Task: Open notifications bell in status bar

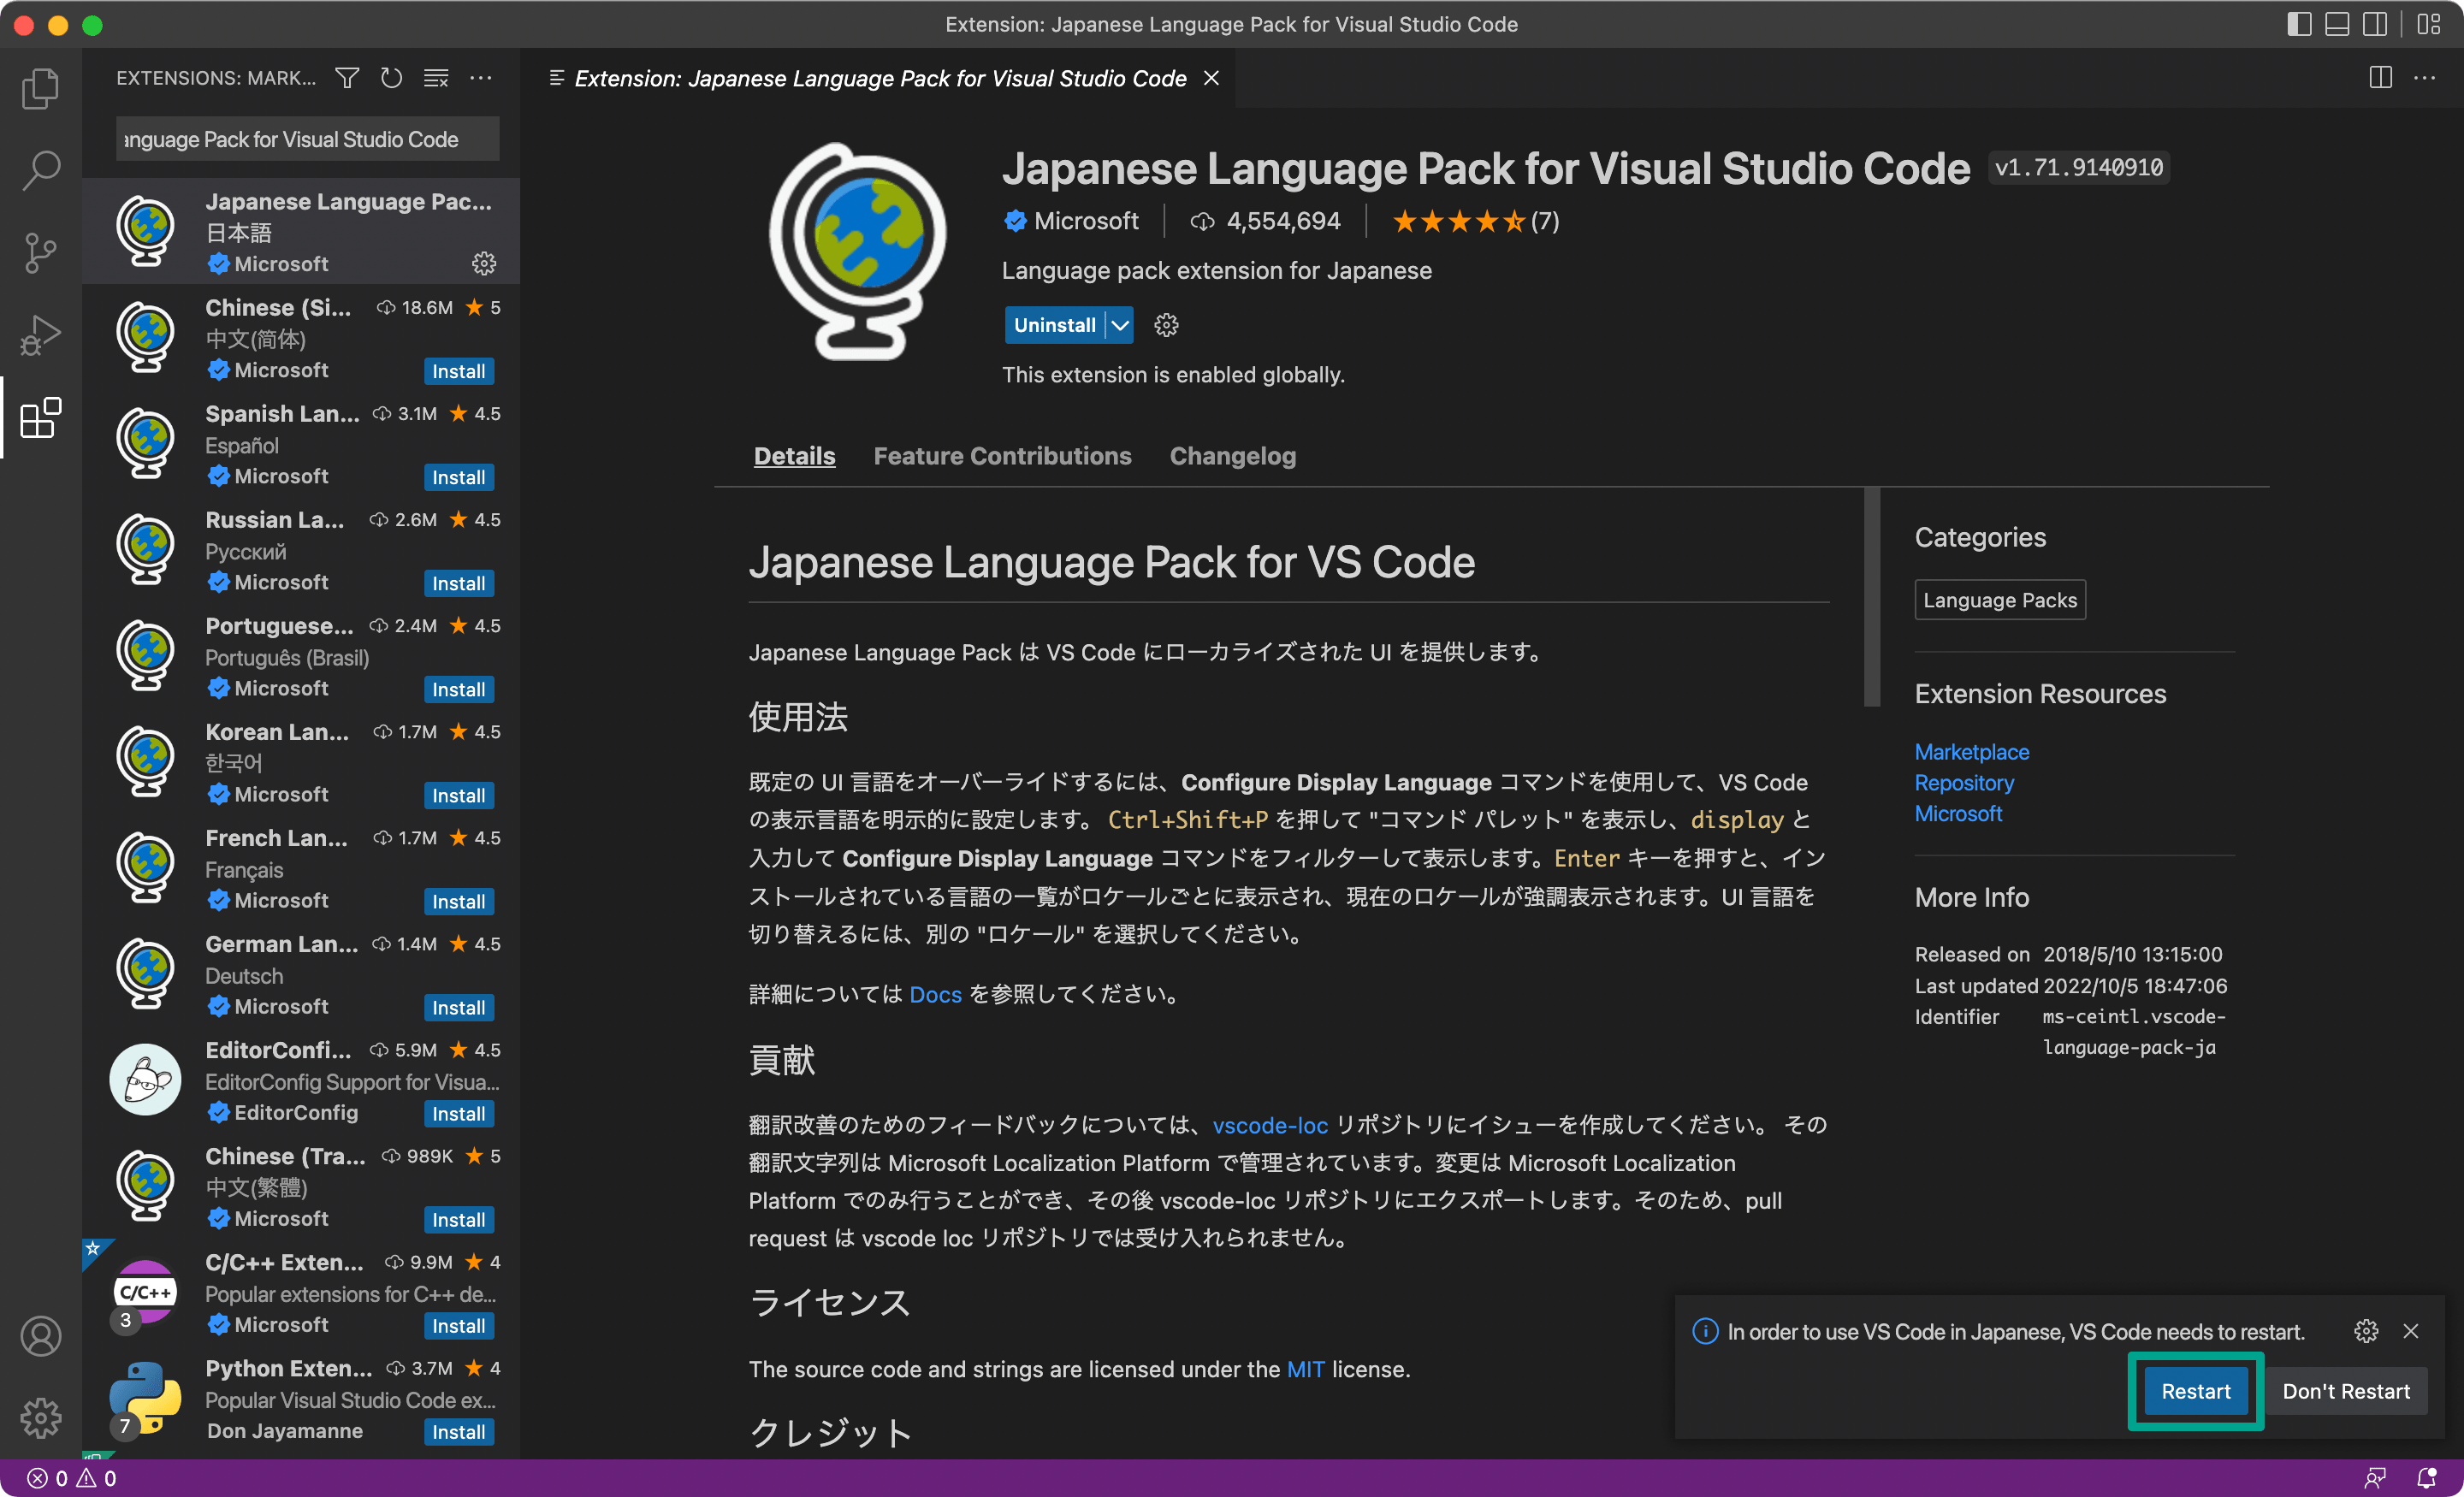Action: point(2427,1478)
